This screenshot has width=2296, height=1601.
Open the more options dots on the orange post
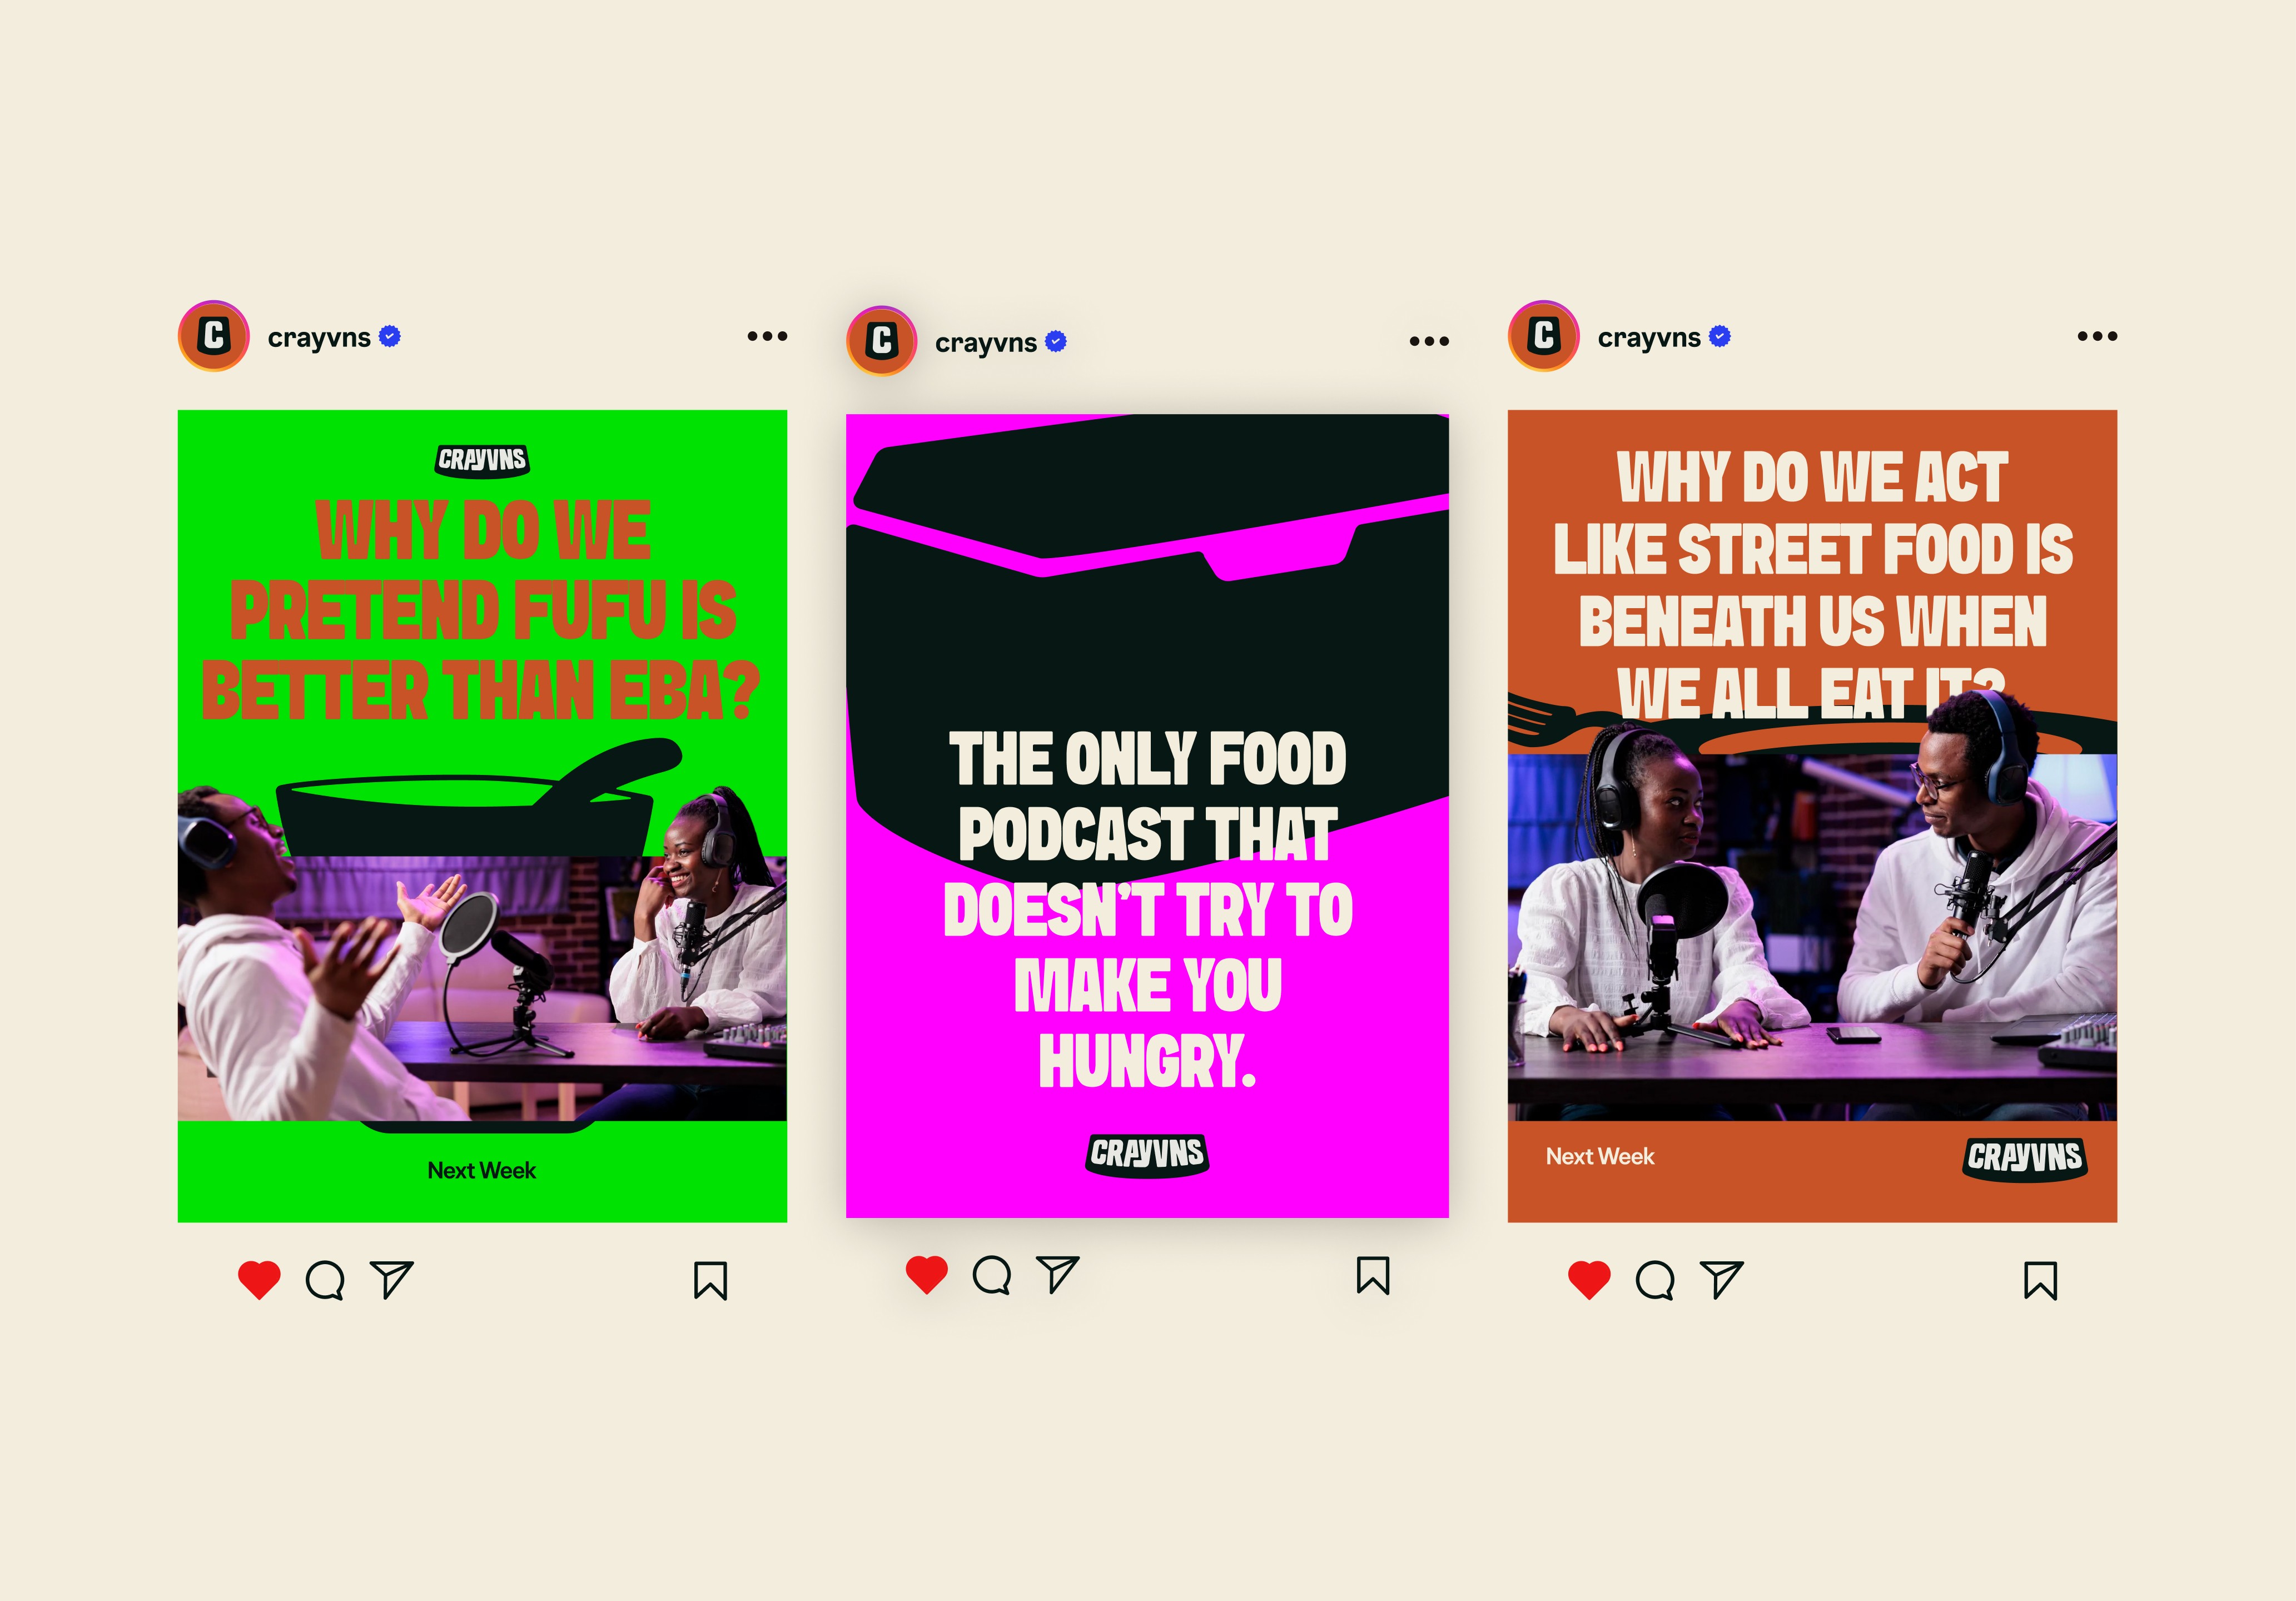[2097, 336]
